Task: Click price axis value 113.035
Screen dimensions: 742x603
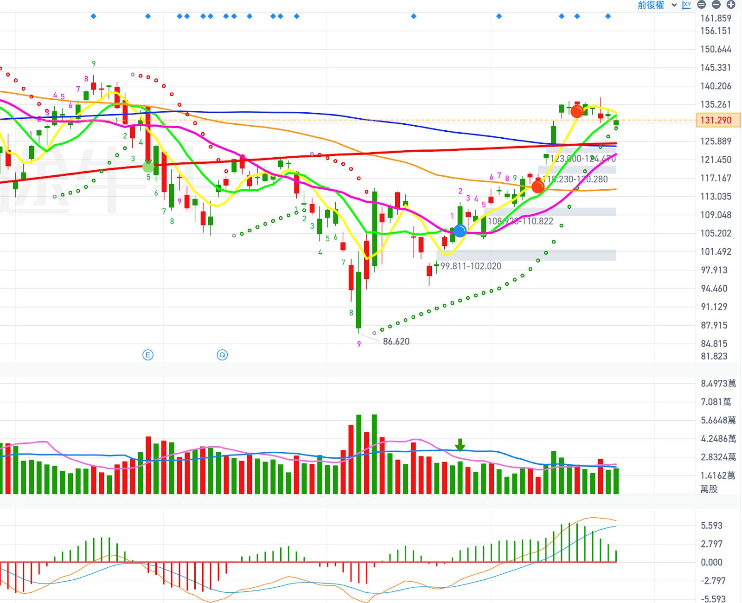Action: 716,196
